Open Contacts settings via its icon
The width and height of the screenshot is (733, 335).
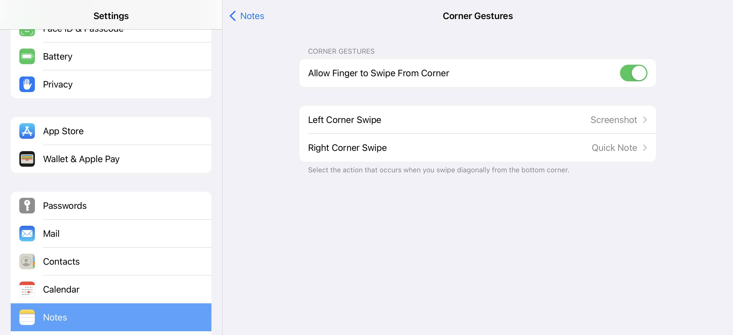[27, 261]
